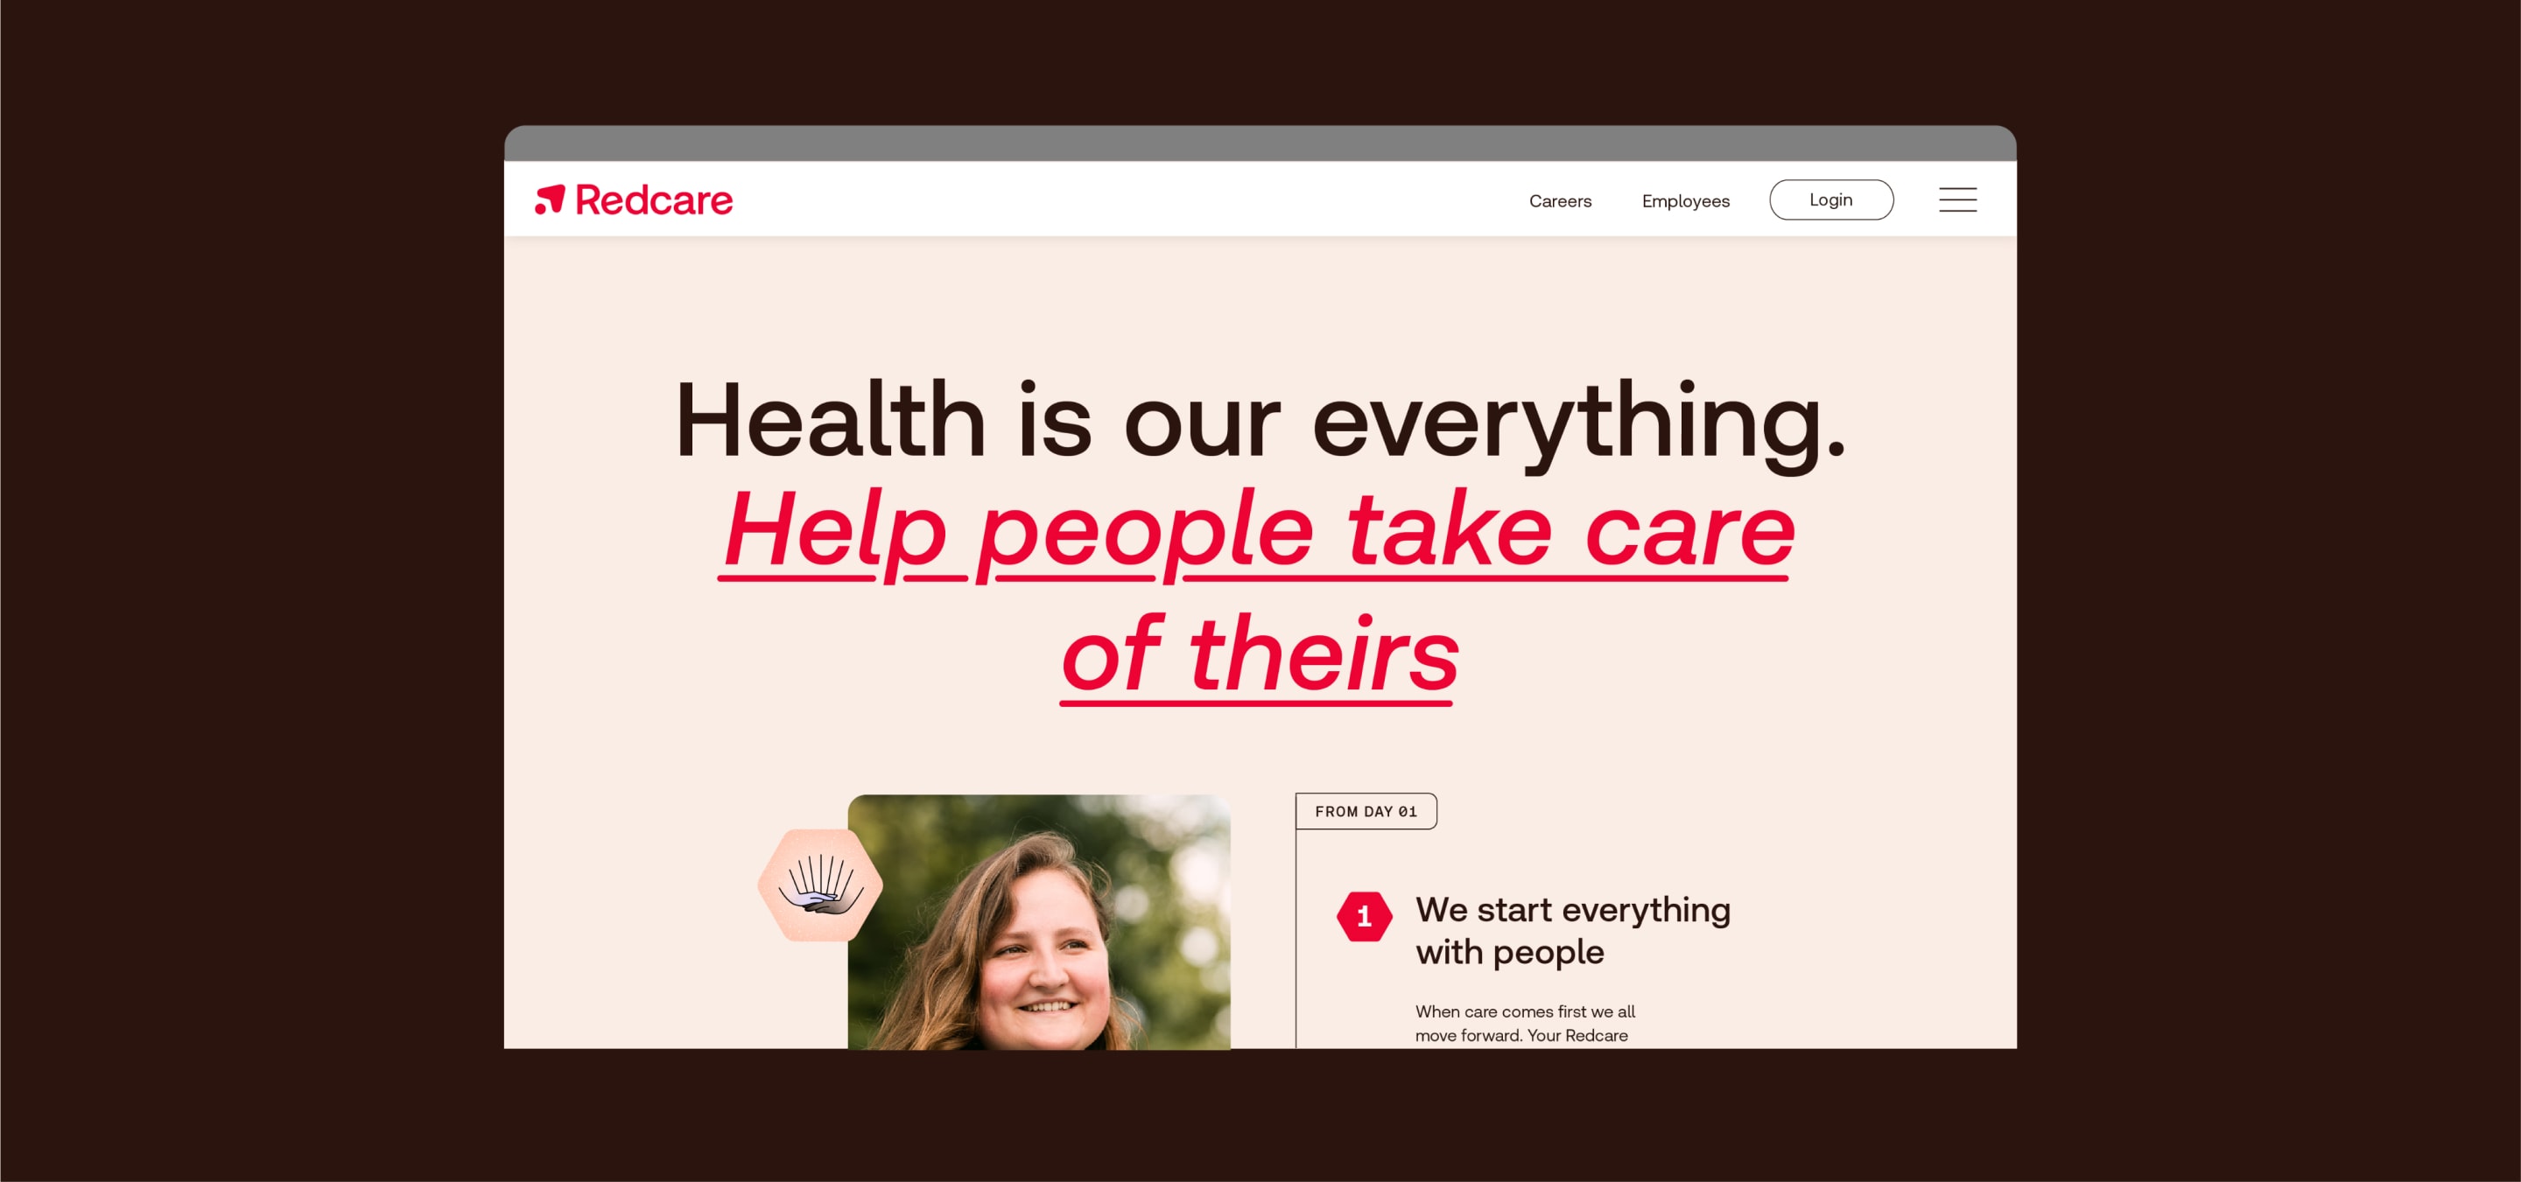Click the Redcare logo icon

pos(550,199)
